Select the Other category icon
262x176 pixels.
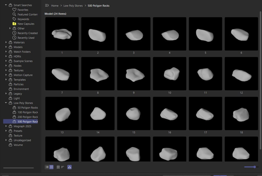tap(14, 28)
